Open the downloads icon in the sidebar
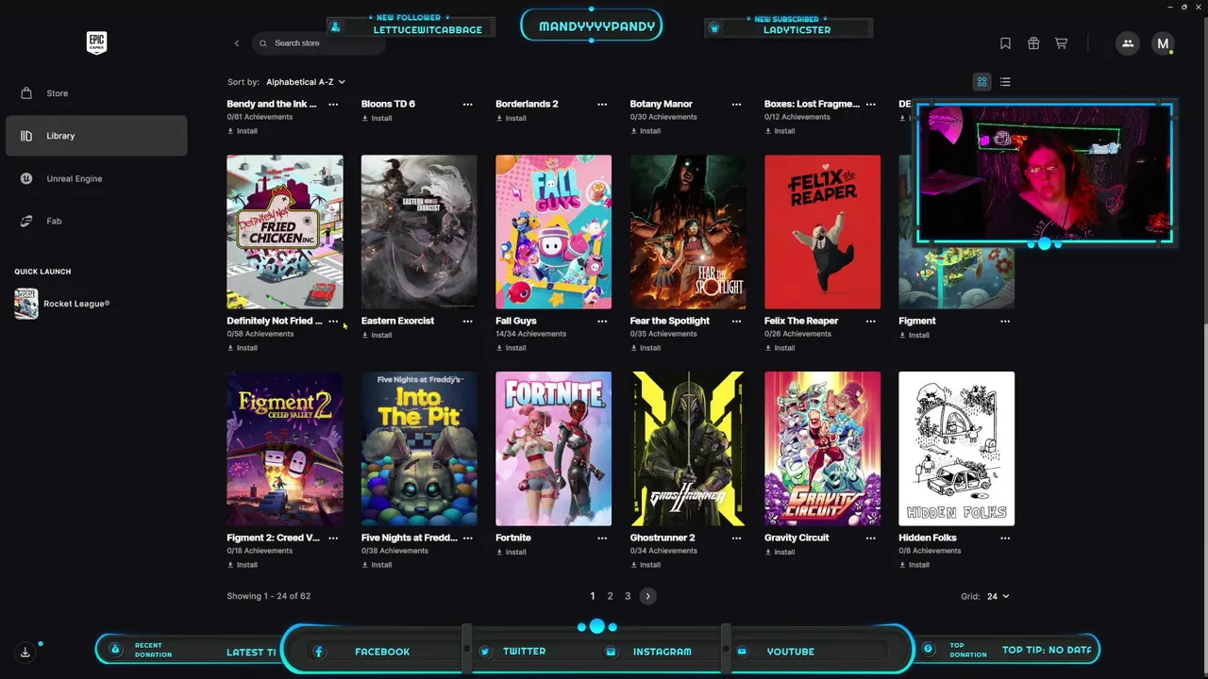 [x=25, y=652]
